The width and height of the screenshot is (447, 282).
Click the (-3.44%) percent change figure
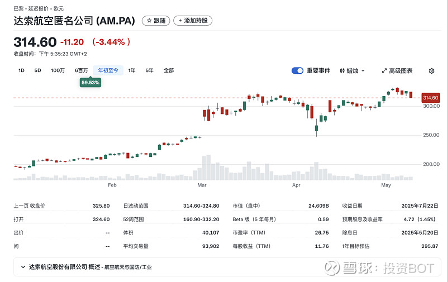111,42
